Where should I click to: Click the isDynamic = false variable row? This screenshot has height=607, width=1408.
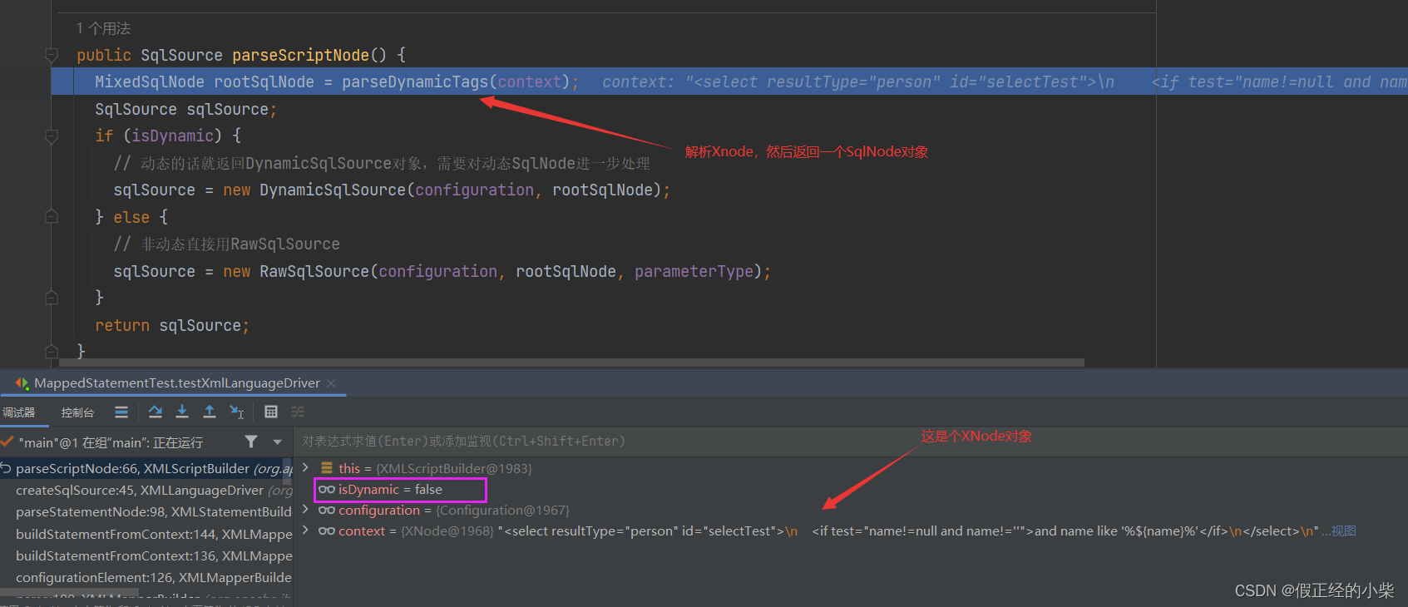click(401, 490)
